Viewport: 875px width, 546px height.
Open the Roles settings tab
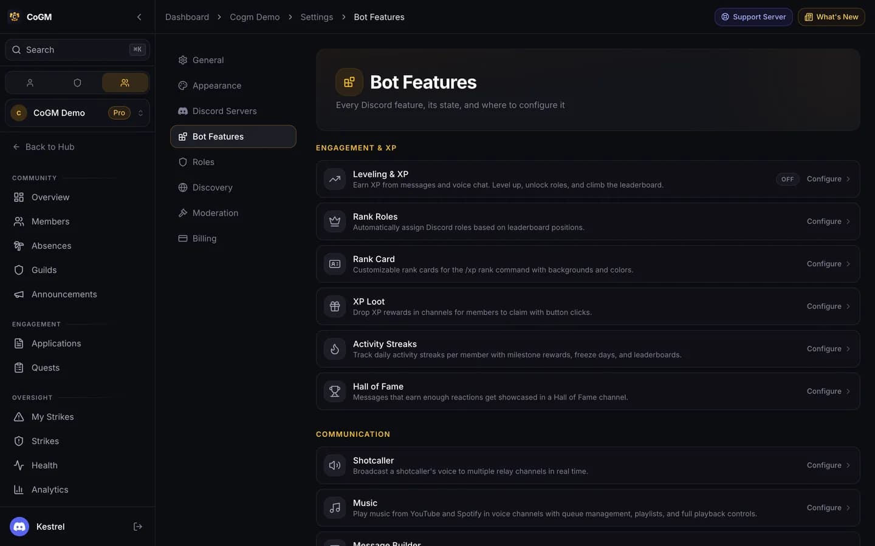pyautogui.click(x=233, y=162)
